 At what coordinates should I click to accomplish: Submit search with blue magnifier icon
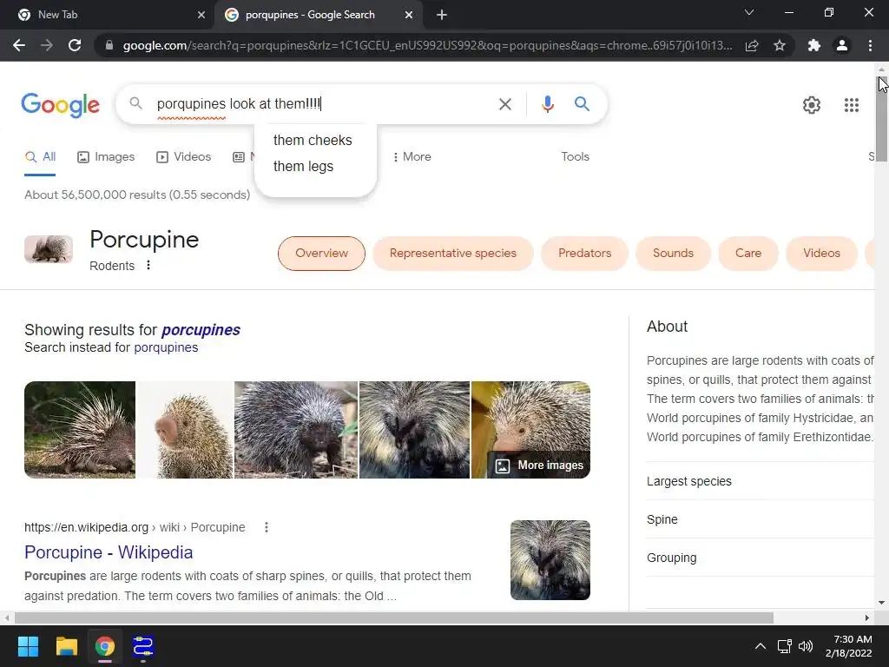pos(582,104)
